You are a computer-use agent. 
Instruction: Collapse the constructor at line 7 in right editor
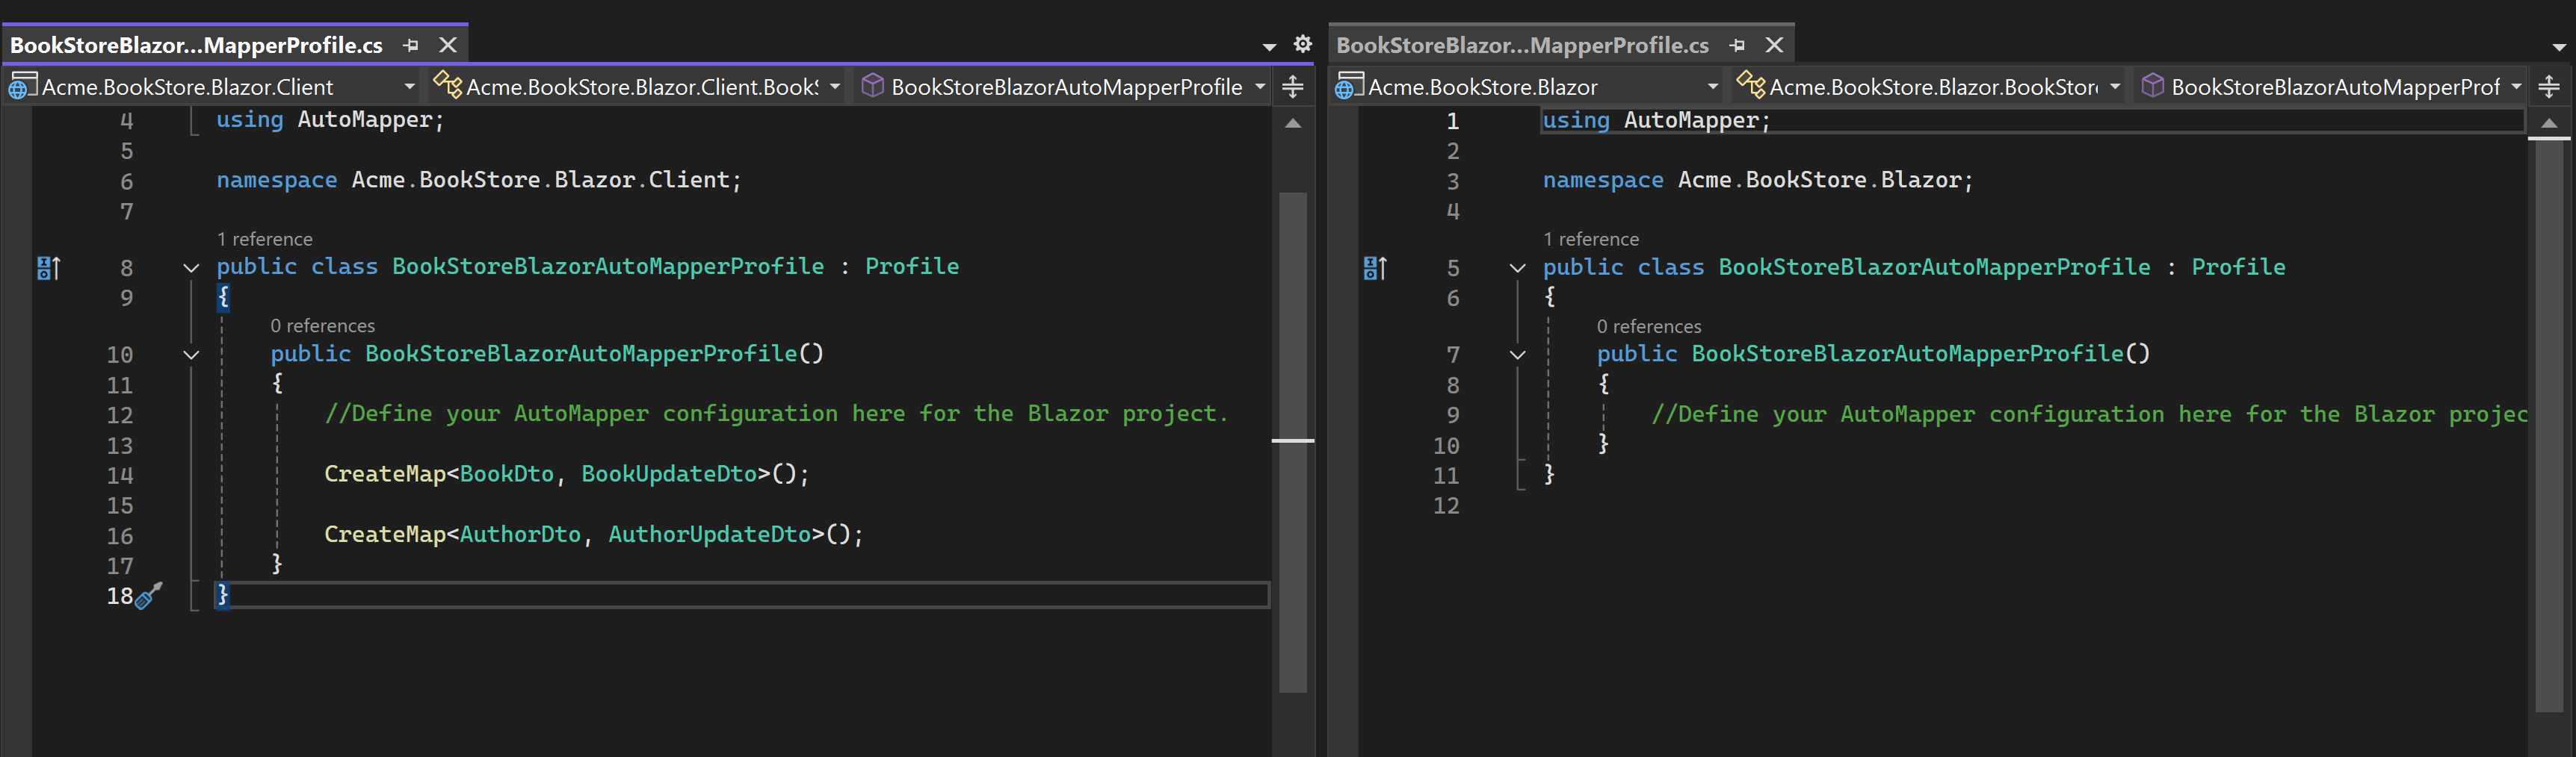[1517, 355]
